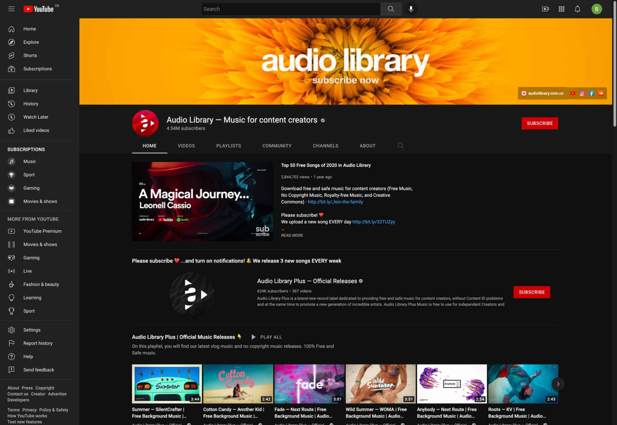Image resolution: width=617 pixels, height=425 pixels.
Task: Open Facebook icon in channel banner
Action: point(591,93)
